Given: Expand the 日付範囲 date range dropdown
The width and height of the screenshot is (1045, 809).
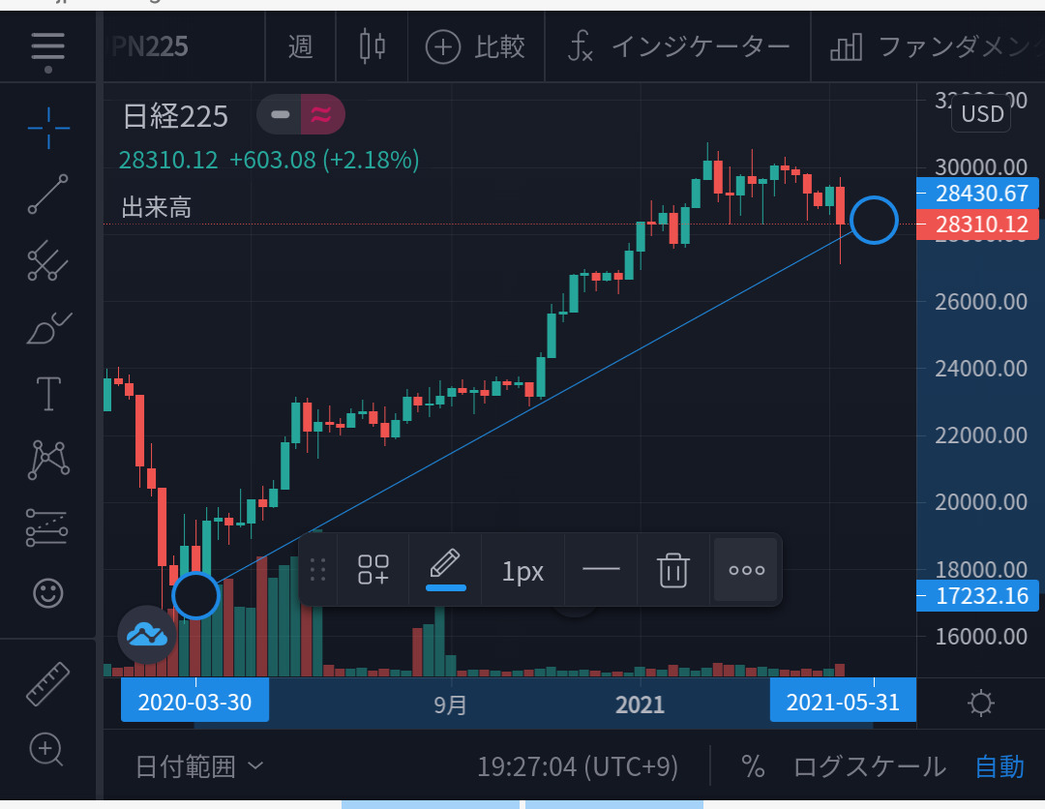Looking at the screenshot, I should coord(199,767).
